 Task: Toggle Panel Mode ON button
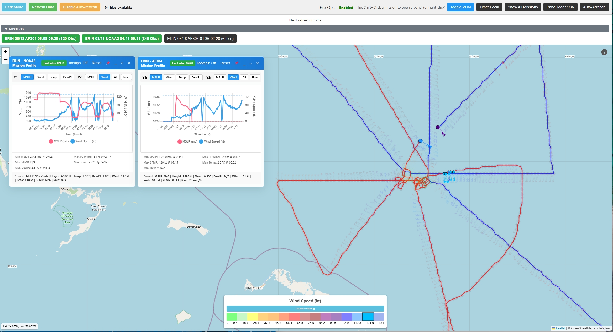pyautogui.click(x=560, y=7)
